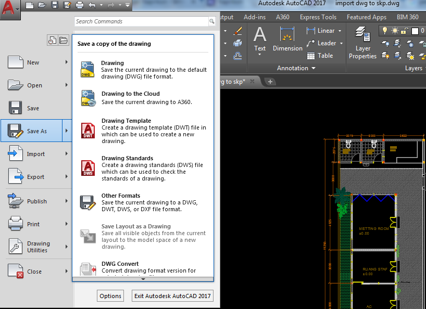426x309 pixels.
Task: Toggle layer on/off lightbulb icon
Action: 385,30
